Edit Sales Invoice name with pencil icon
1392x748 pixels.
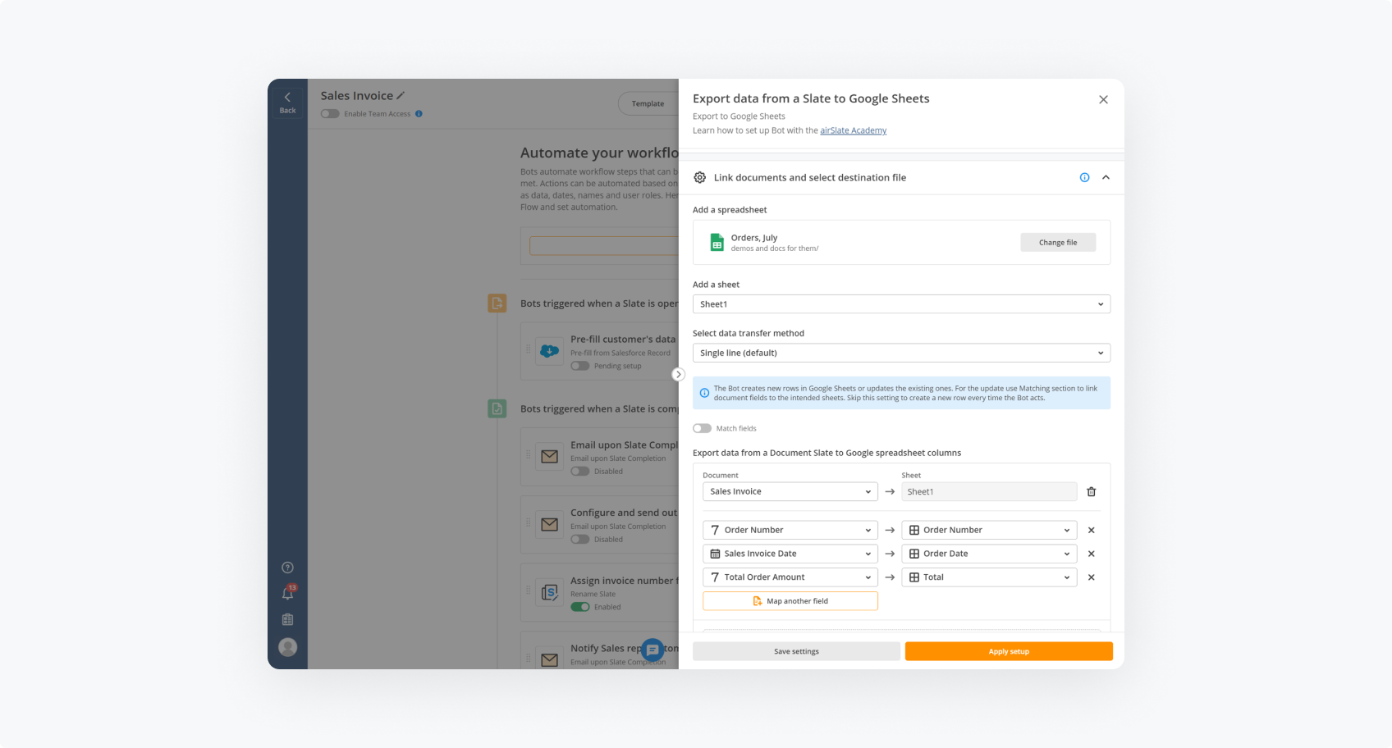[401, 96]
